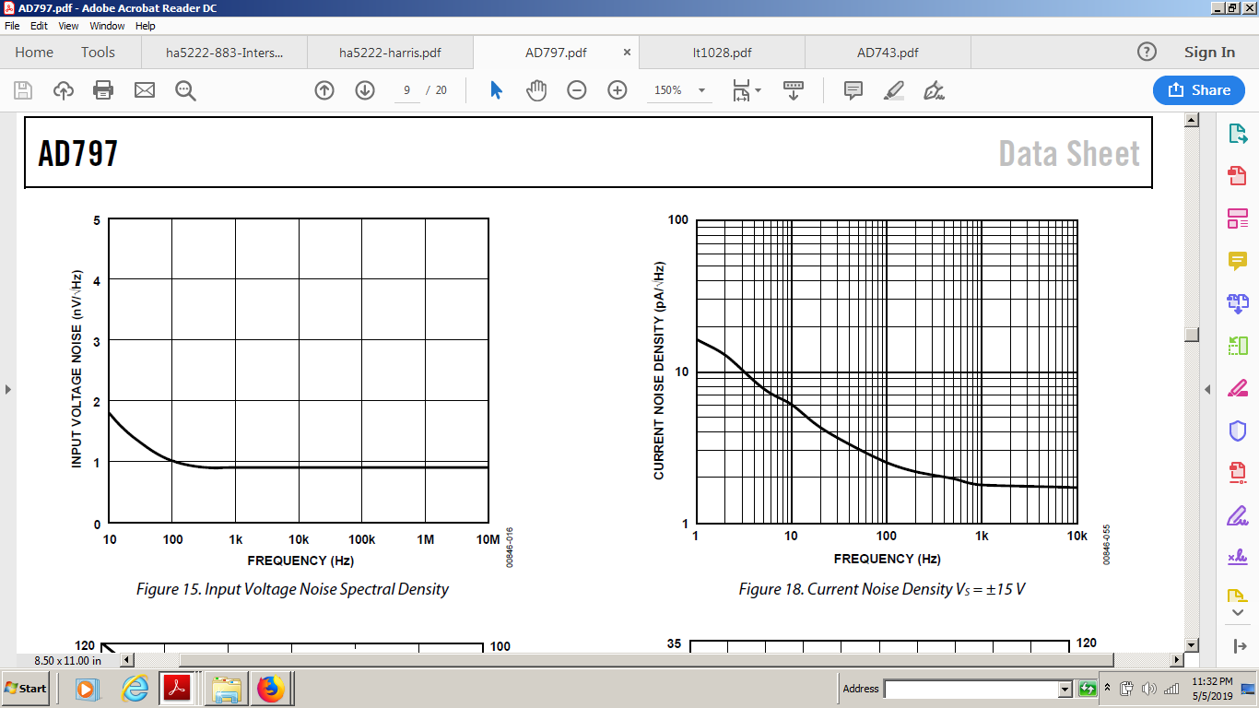Open Combine Files tool in sidebar

(x=1238, y=303)
